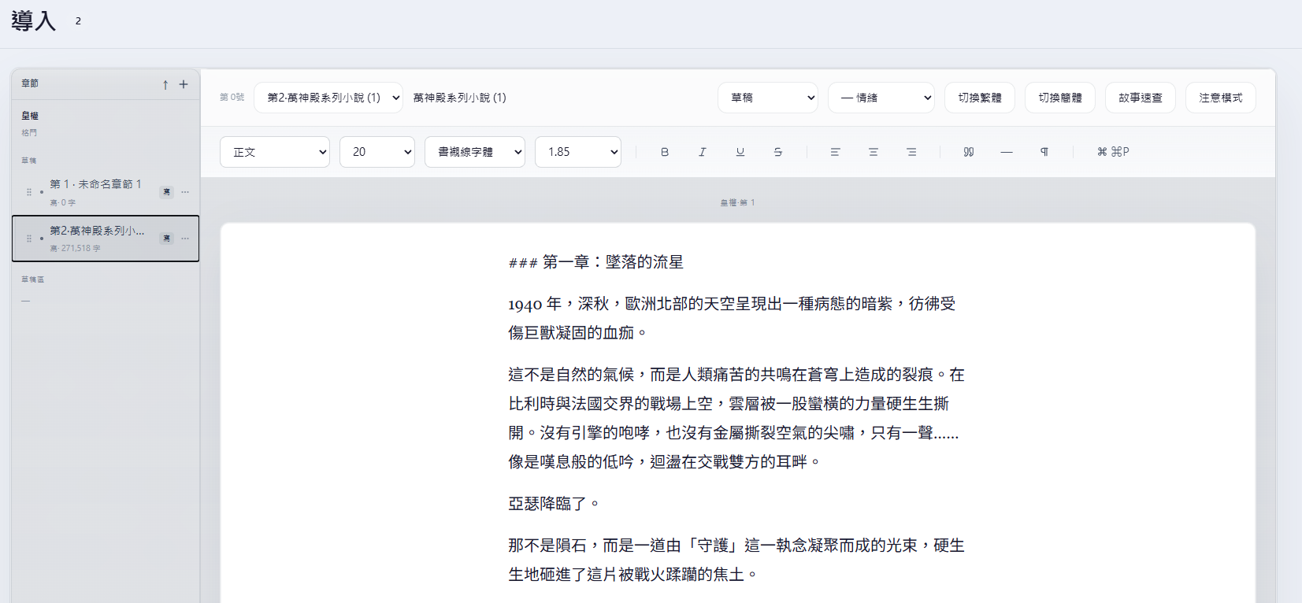
Task: Click the up arrow in chapters panel
Action: pos(165,84)
